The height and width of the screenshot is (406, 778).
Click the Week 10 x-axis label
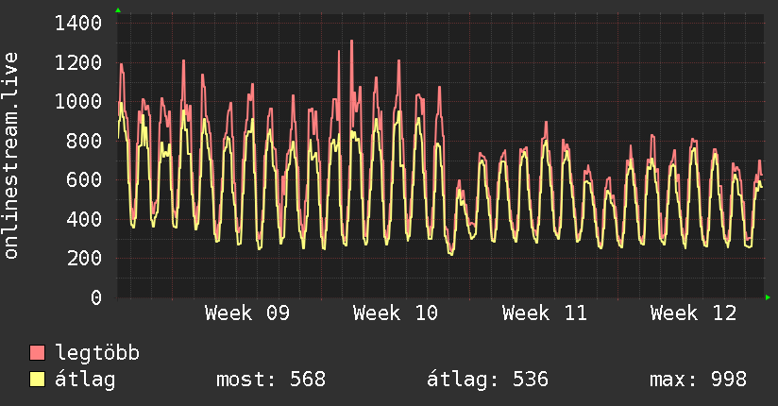396,313
